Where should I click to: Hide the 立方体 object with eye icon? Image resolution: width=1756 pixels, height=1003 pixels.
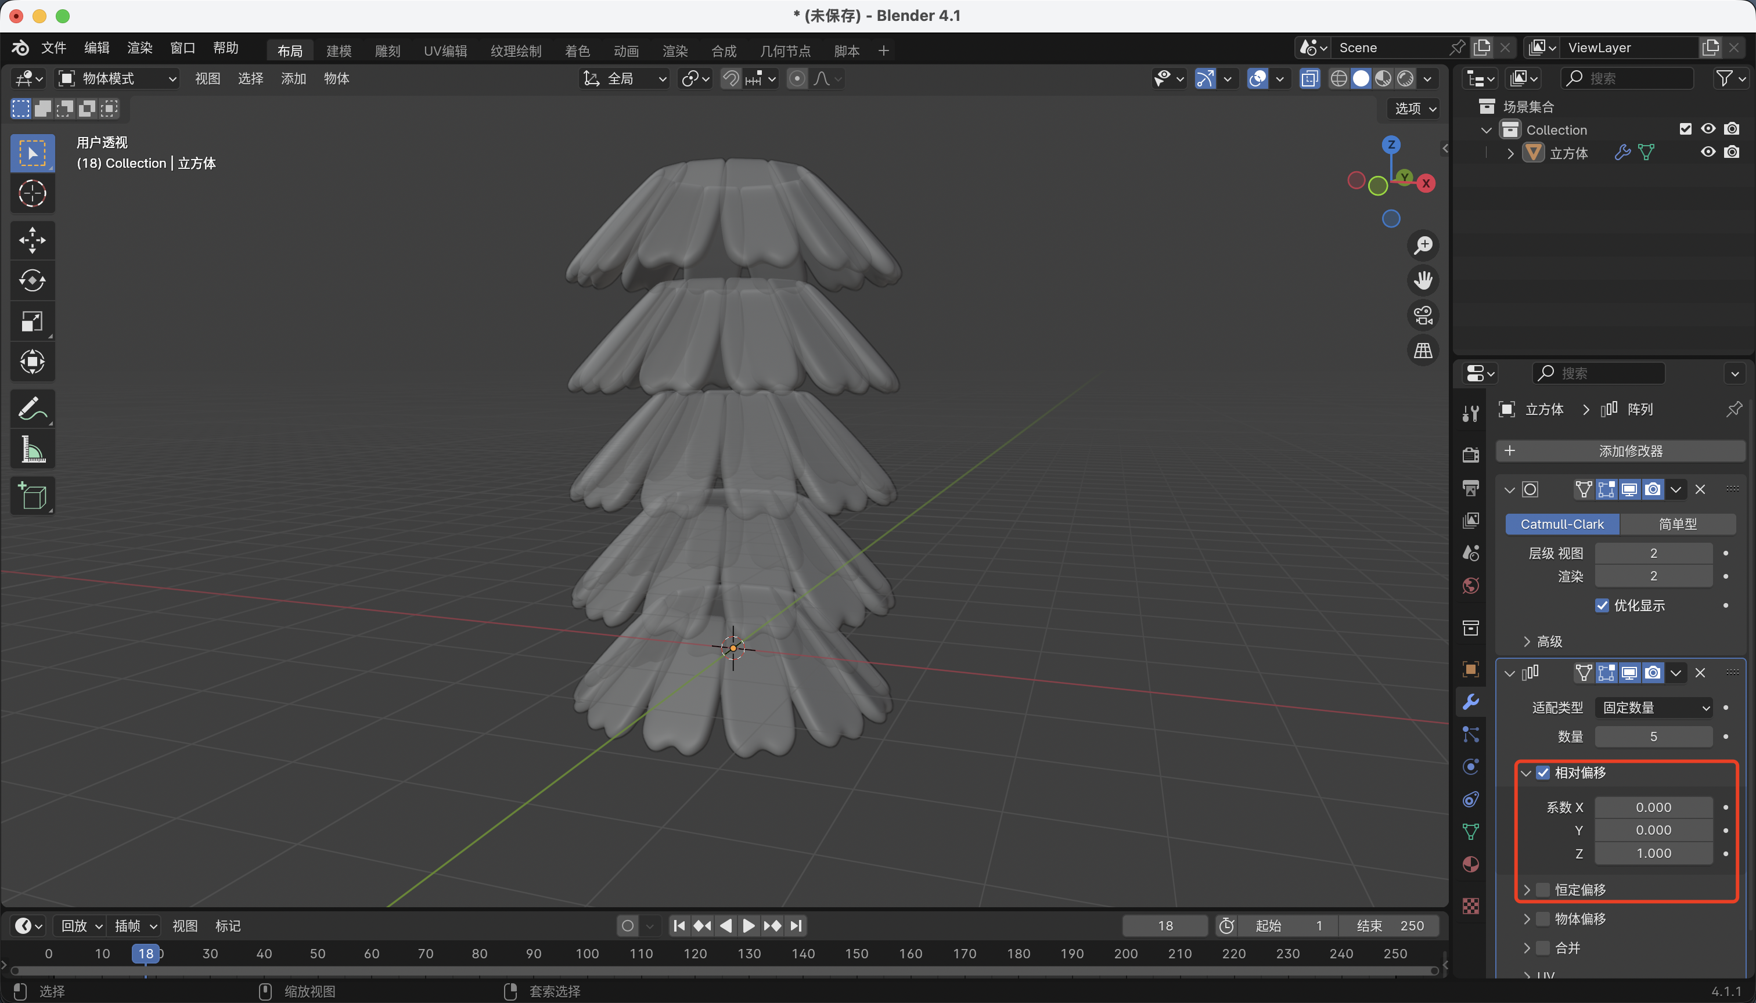1708,152
